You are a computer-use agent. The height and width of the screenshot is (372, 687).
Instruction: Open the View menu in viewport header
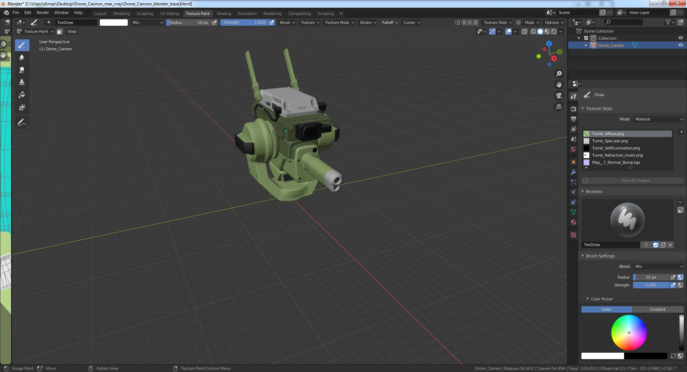coord(72,31)
